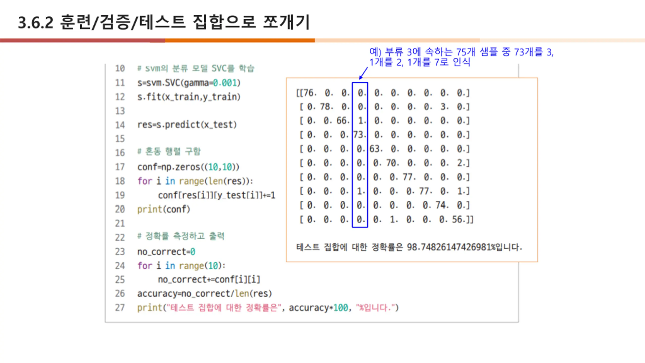The width and height of the screenshot is (645, 363).
Task: Click line 'for i in range(len(res)):'
Action: pos(195,181)
